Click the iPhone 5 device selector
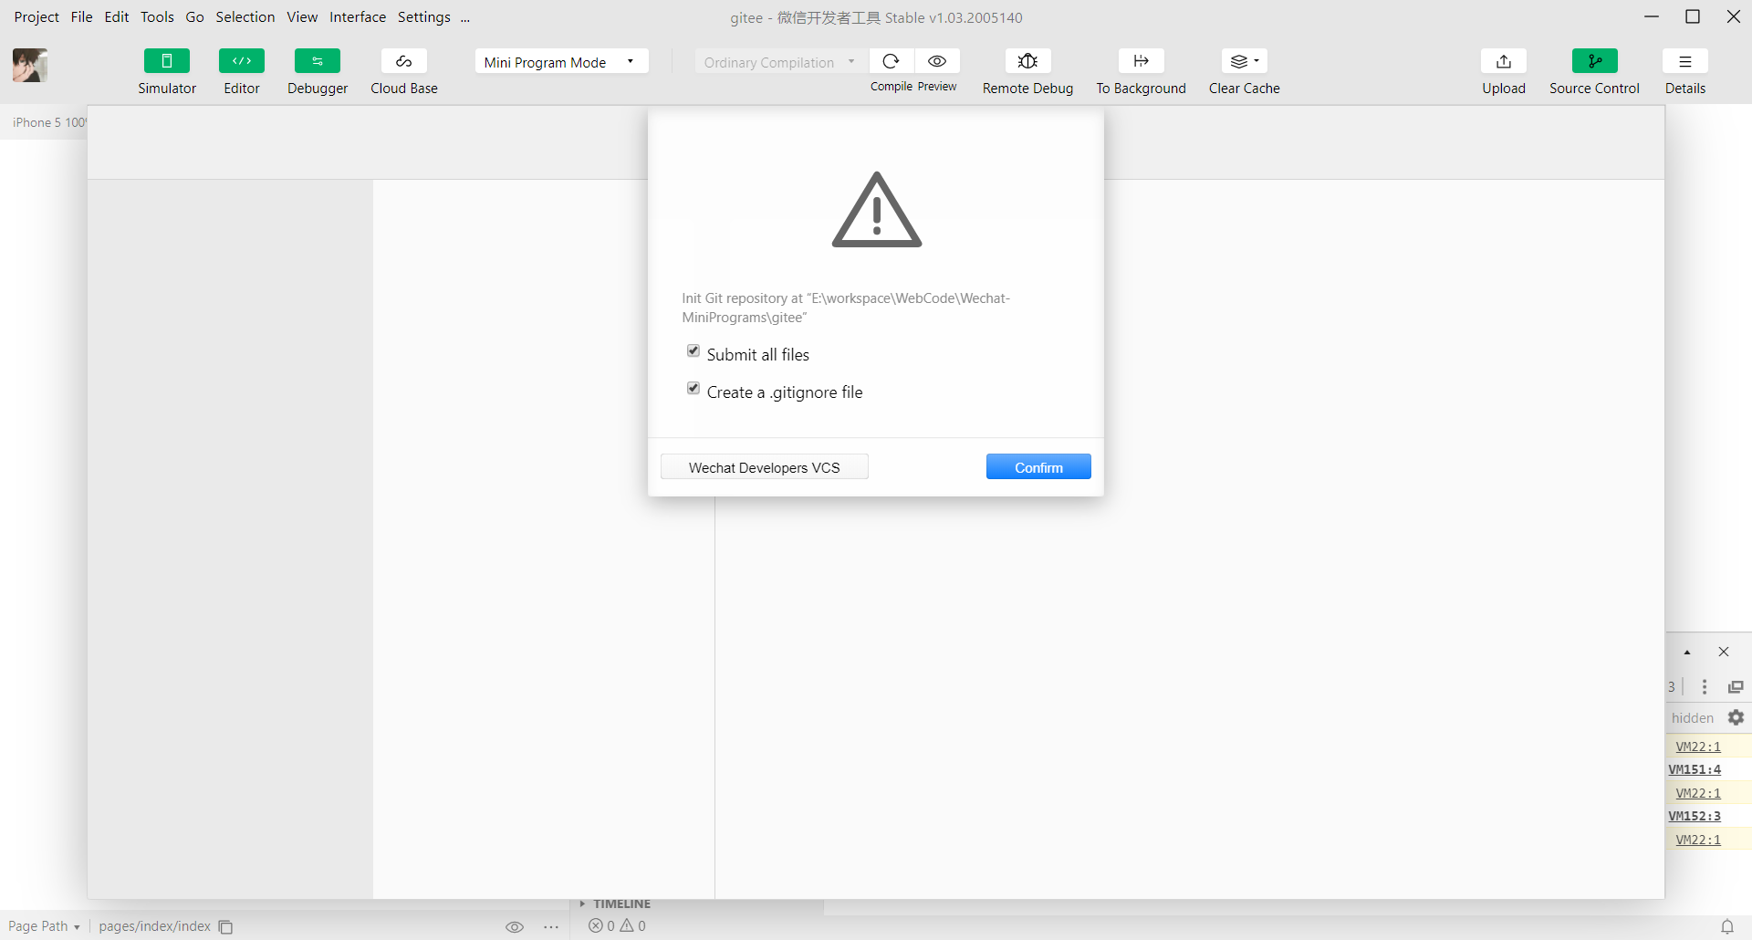Screen dimensions: 1752x940 [x=49, y=122]
